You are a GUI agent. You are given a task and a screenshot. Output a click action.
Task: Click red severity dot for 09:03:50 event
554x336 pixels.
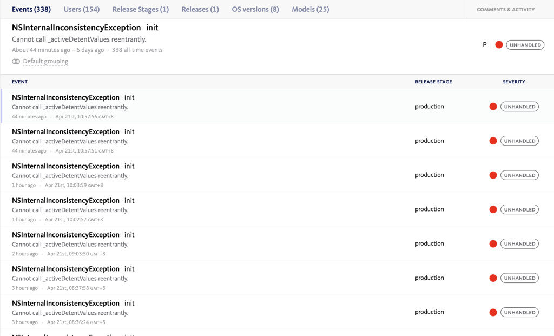493,244
